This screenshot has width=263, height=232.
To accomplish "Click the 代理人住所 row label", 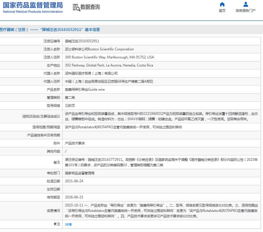I will (x=52, y=81).
